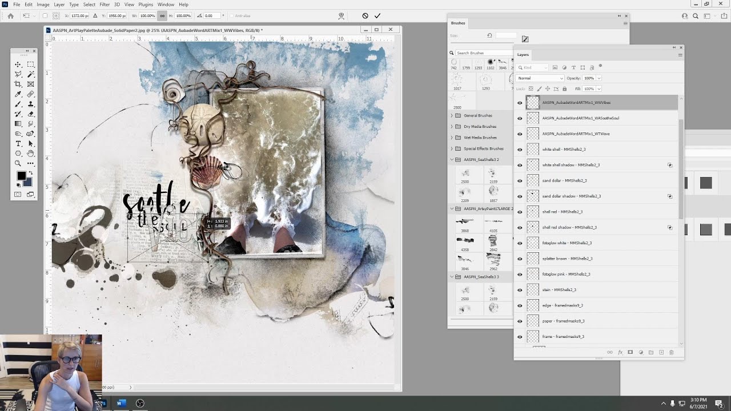Open the Layer menu
This screenshot has height=411, width=731.
[x=59, y=5]
